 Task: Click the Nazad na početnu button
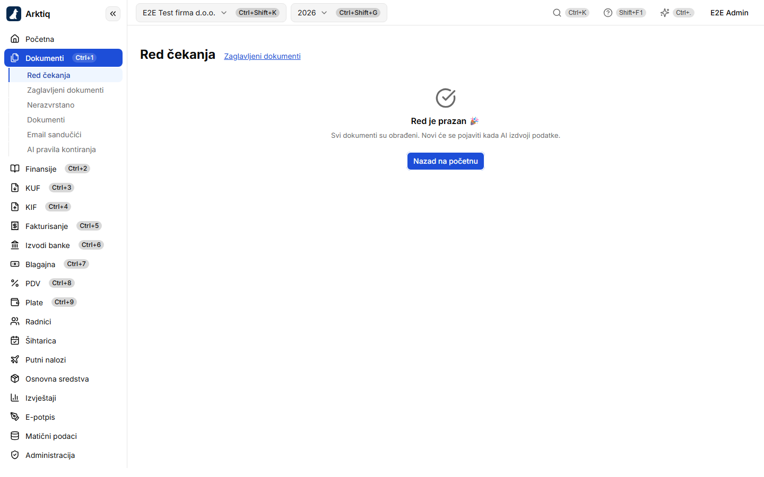click(x=446, y=161)
